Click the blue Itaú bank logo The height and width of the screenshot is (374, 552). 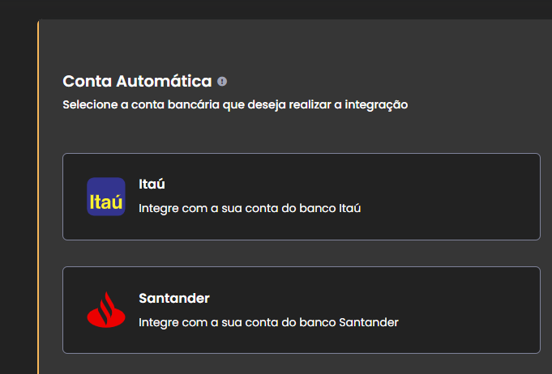pos(106,197)
